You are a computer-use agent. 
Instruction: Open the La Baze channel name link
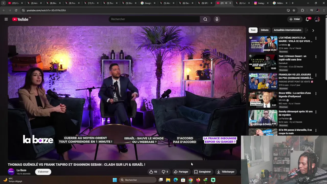click(21, 170)
